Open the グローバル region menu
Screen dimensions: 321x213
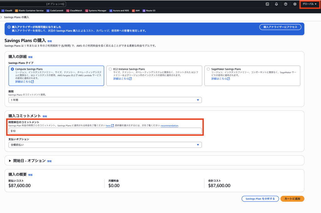tap(309, 4)
